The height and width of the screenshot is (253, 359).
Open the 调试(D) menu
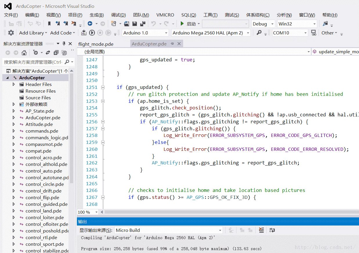click(118, 15)
